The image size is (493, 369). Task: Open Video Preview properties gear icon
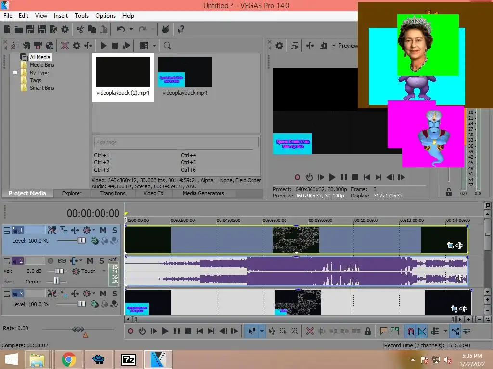point(279,46)
